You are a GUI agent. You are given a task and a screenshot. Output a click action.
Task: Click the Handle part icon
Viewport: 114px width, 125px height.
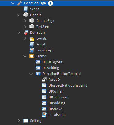coord(26,15)
